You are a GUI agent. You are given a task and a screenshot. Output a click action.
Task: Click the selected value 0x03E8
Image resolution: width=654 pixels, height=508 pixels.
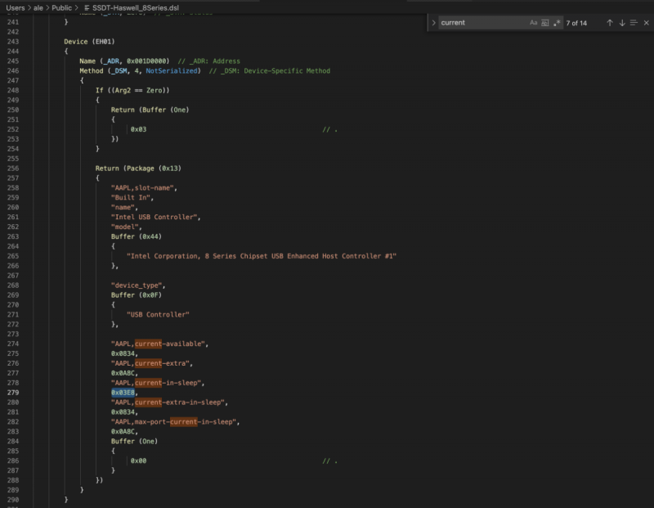coord(124,393)
